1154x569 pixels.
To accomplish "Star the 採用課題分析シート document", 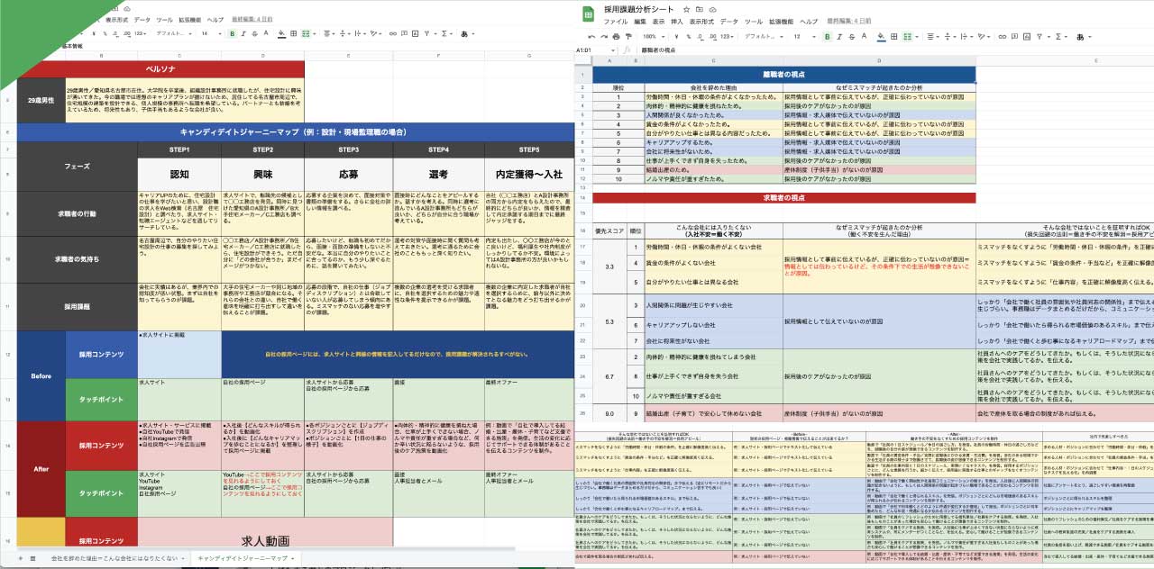I will pos(687,8).
